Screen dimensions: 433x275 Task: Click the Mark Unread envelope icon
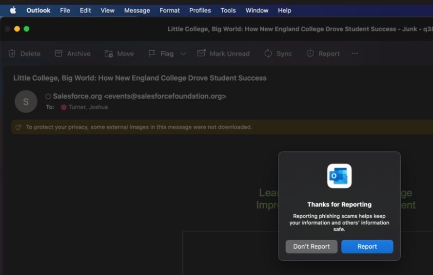point(201,53)
